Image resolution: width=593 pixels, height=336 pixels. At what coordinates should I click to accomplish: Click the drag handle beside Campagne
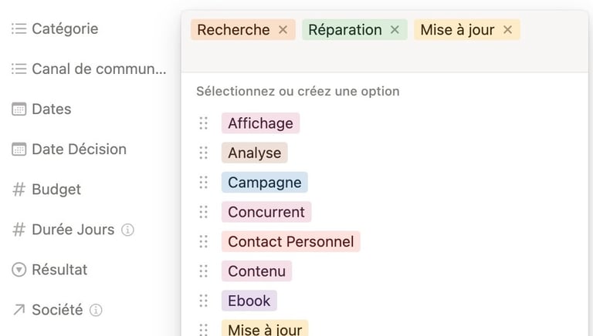[204, 183]
